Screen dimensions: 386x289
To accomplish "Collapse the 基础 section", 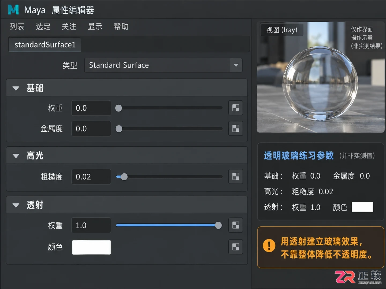I will 16,88.
